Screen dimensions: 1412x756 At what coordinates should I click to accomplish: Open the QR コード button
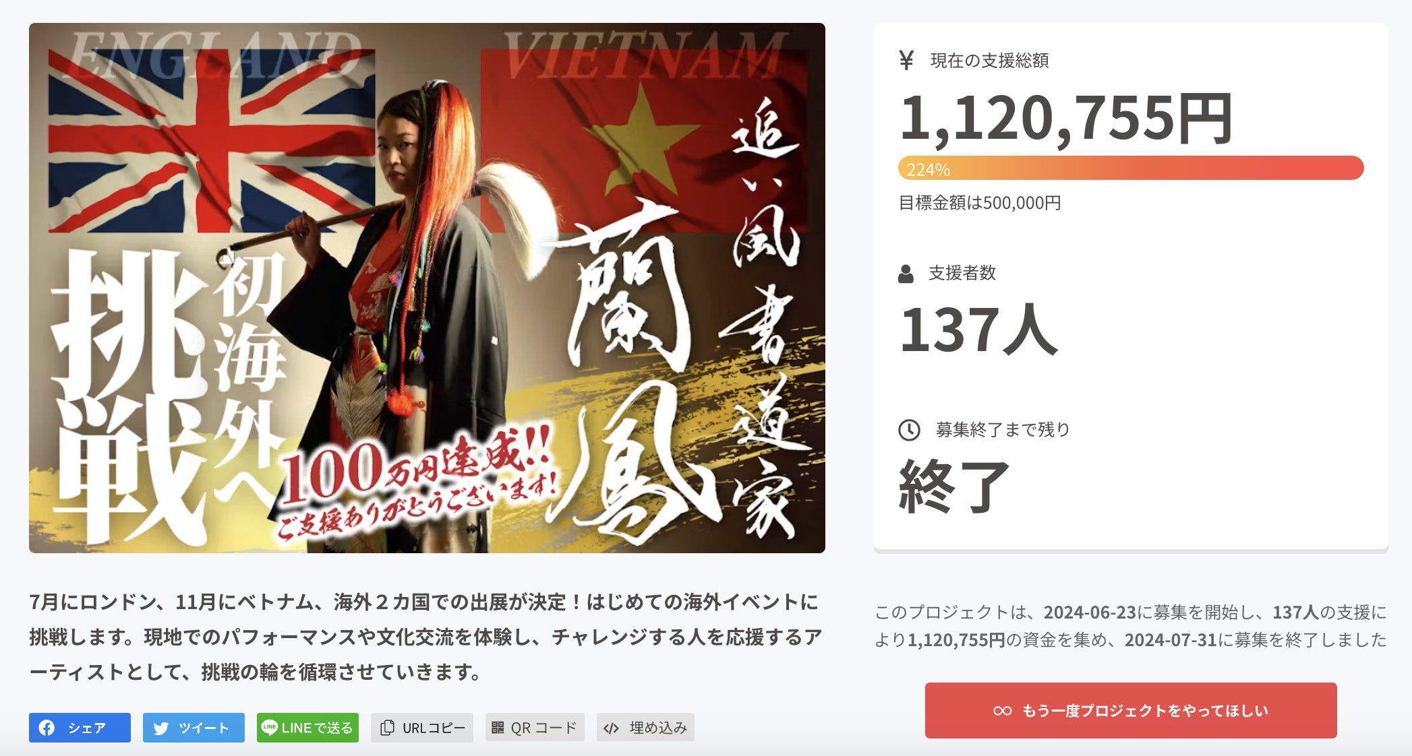click(x=535, y=728)
